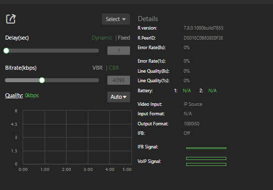Click the Delay value field
273x190 pixels.
(x=118, y=51)
